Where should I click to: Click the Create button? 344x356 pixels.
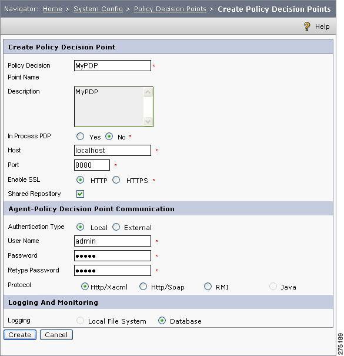(20, 335)
